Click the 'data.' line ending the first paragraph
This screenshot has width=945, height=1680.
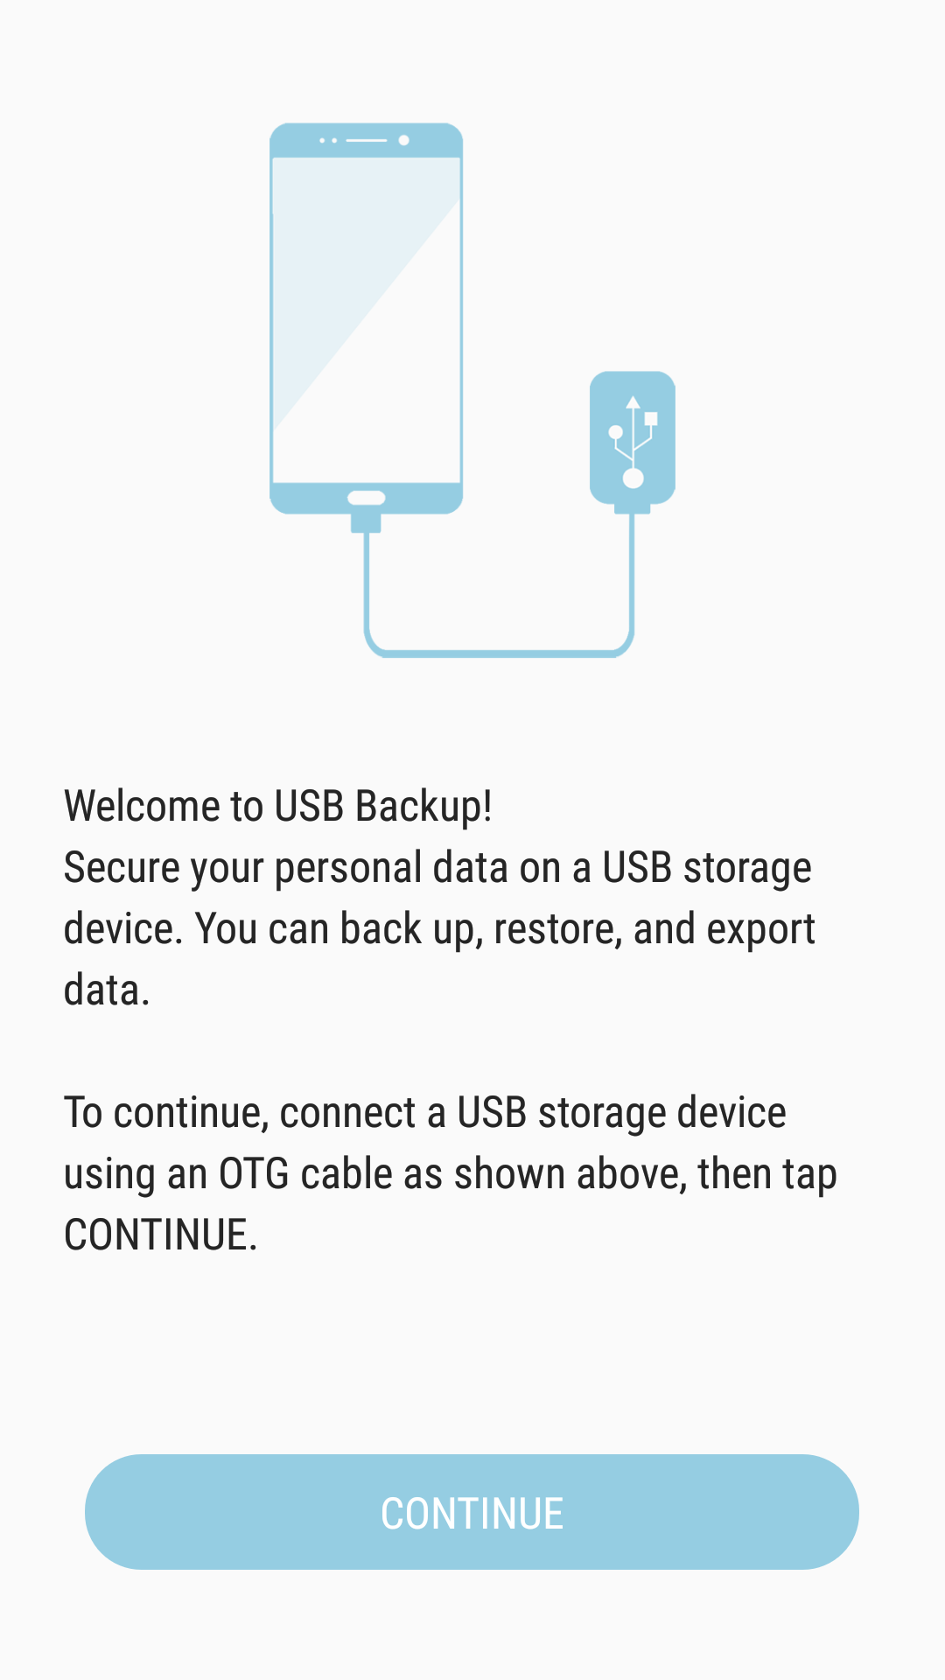pyautogui.click(x=107, y=990)
